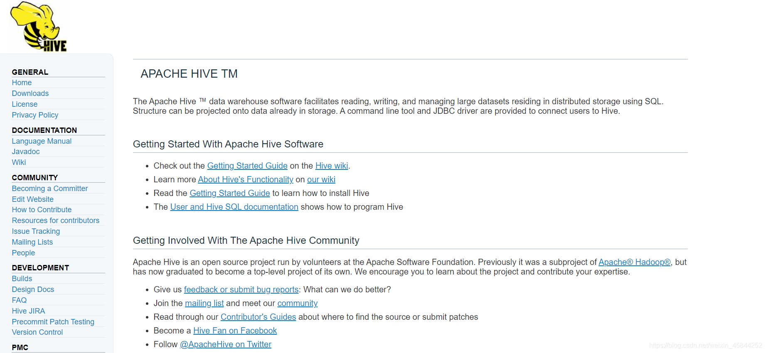Image resolution: width=766 pixels, height=353 pixels.
Task: Go to Issue Tracking page
Action: click(x=36, y=231)
